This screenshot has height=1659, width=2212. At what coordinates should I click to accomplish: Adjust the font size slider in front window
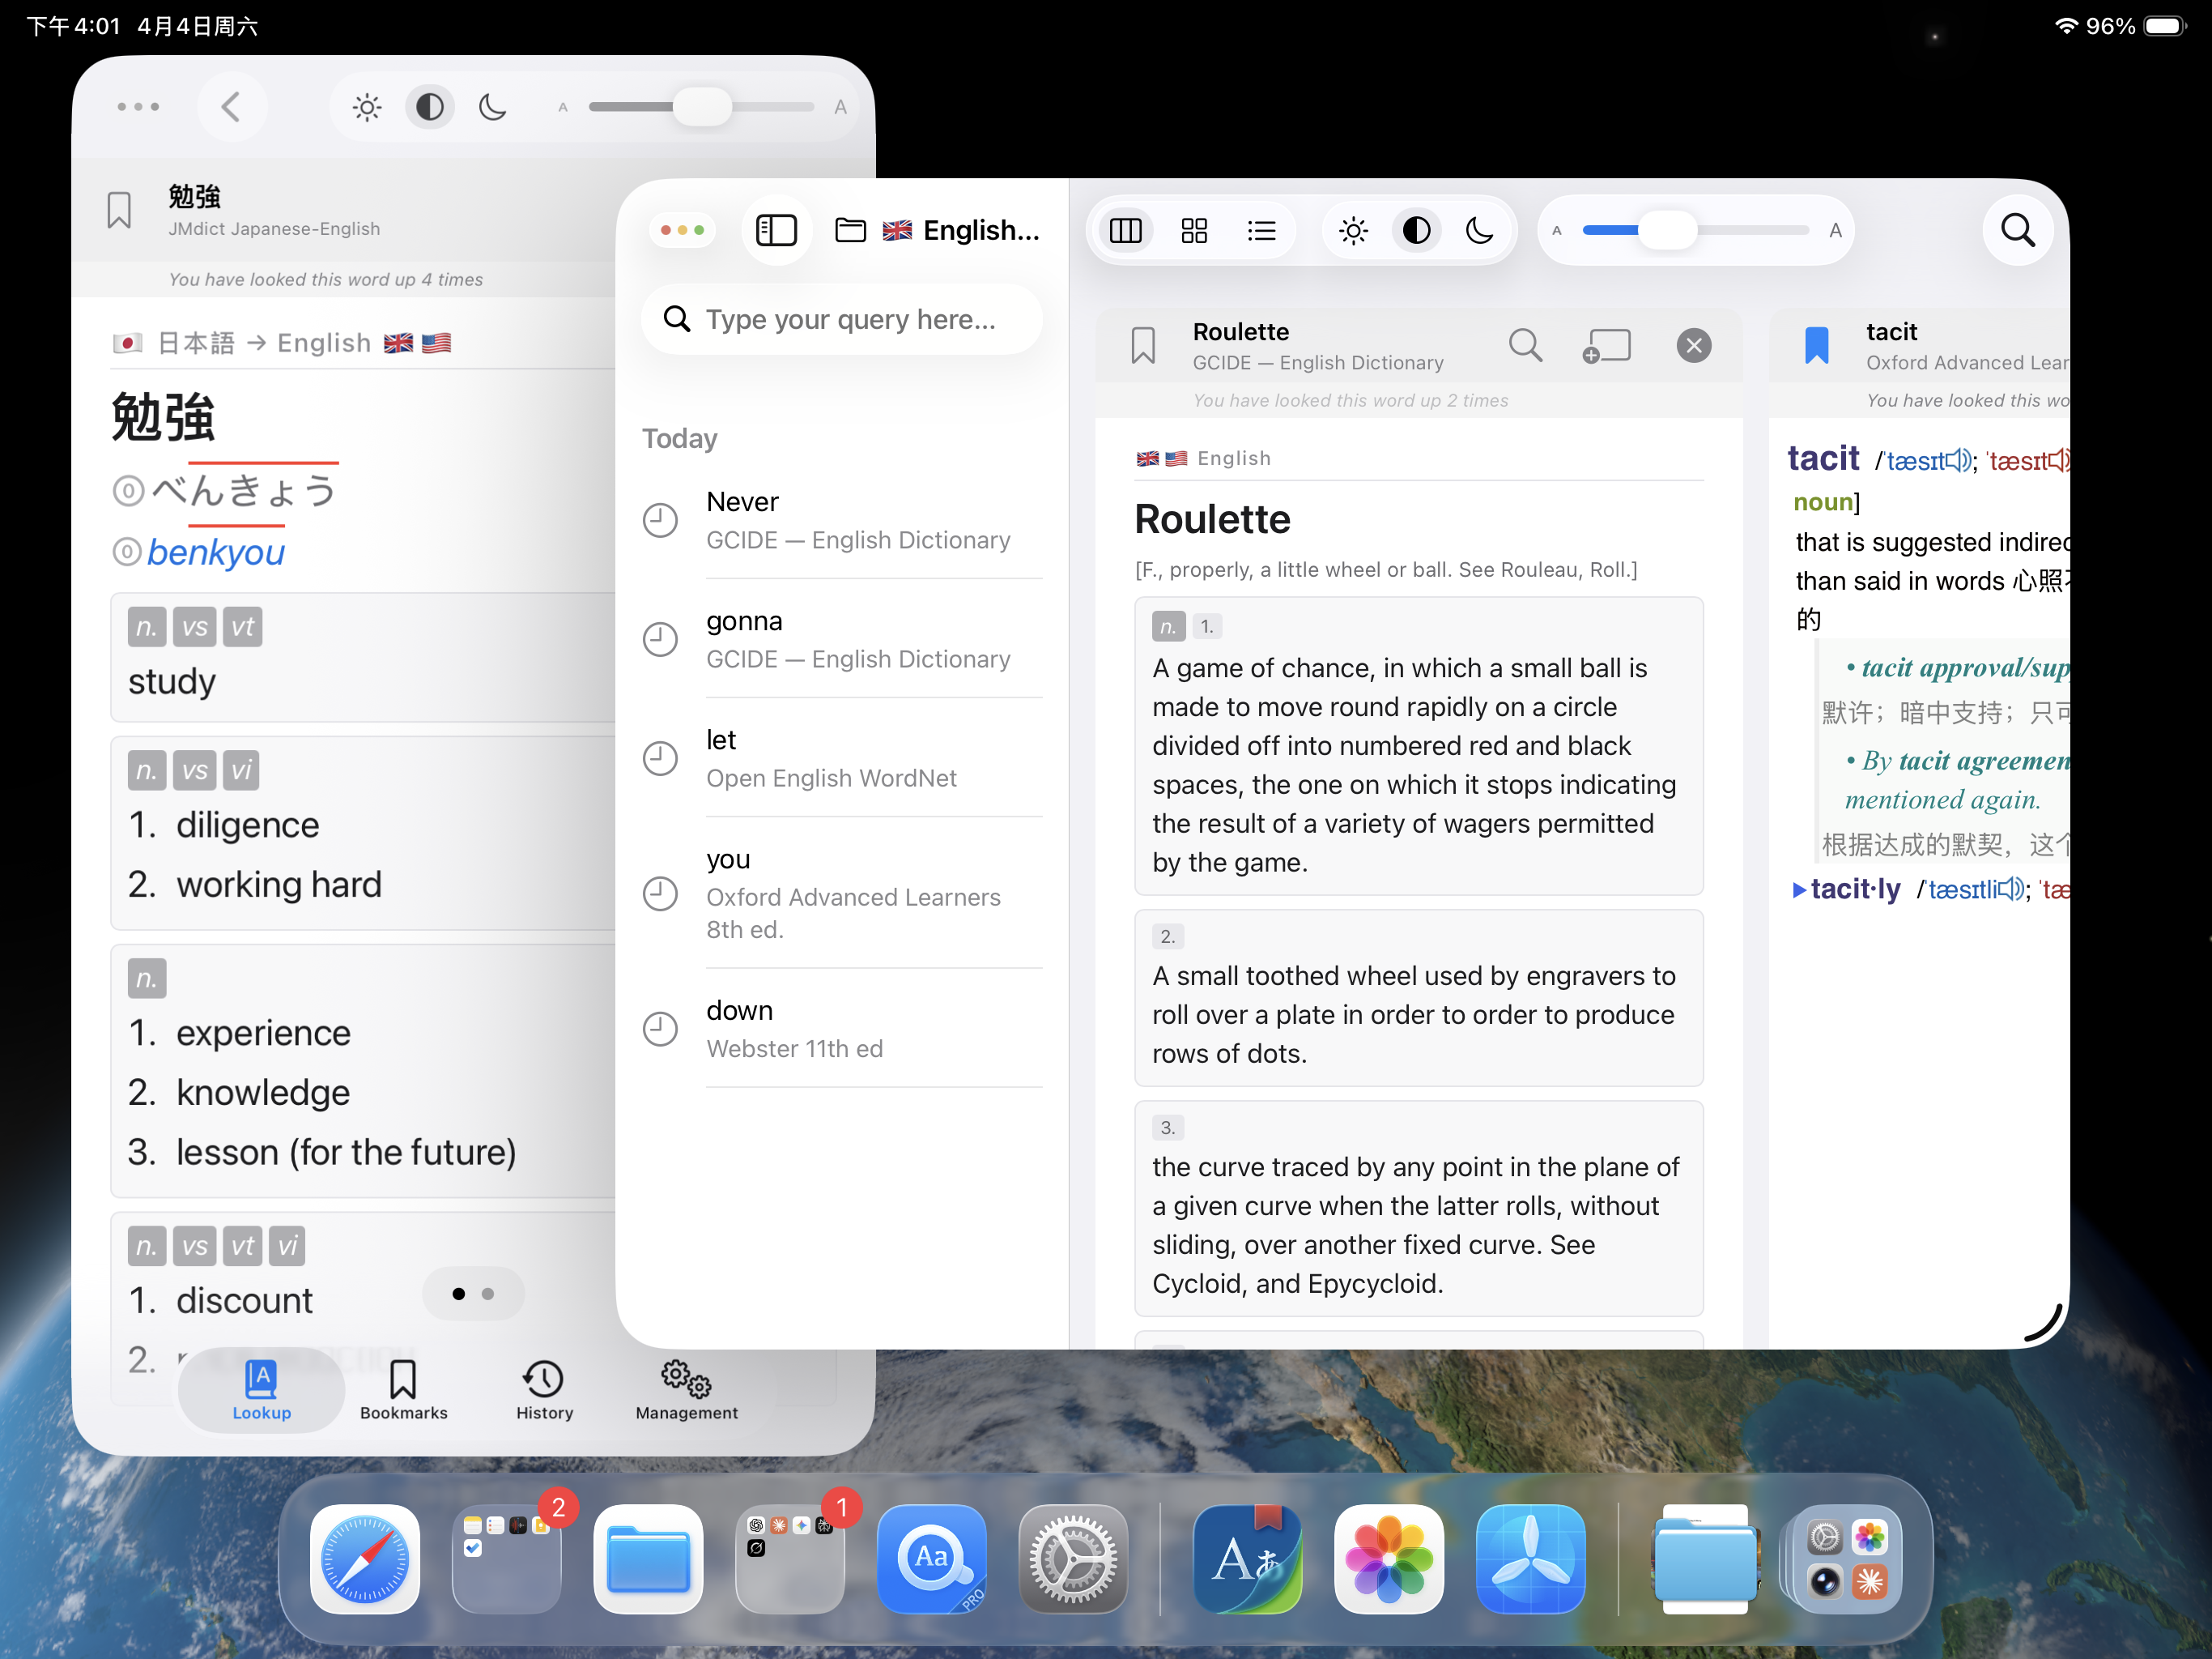pyautogui.click(x=1667, y=231)
